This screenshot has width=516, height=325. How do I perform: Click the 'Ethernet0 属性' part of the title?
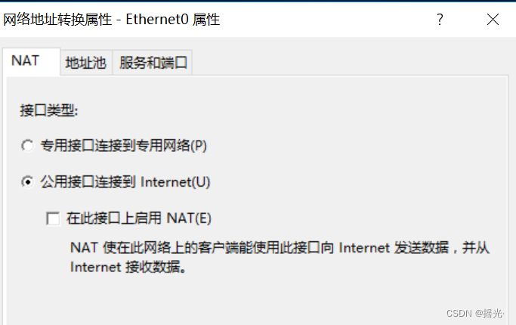[x=173, y=20]
